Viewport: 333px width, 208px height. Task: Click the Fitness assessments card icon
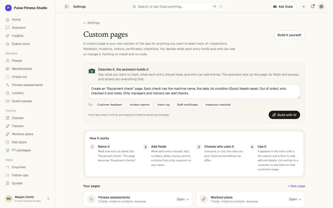(91, 199)
